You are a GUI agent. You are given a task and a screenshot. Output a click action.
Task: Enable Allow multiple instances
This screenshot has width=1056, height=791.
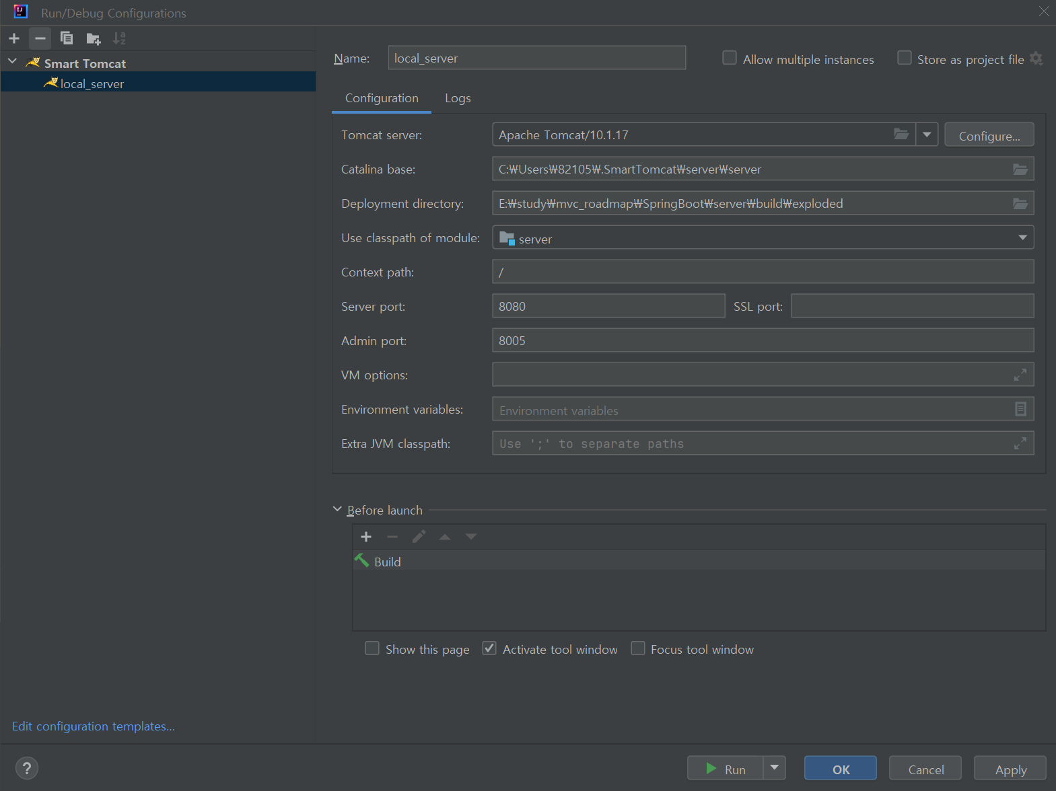pyautogui.click(x=730, y=58)
